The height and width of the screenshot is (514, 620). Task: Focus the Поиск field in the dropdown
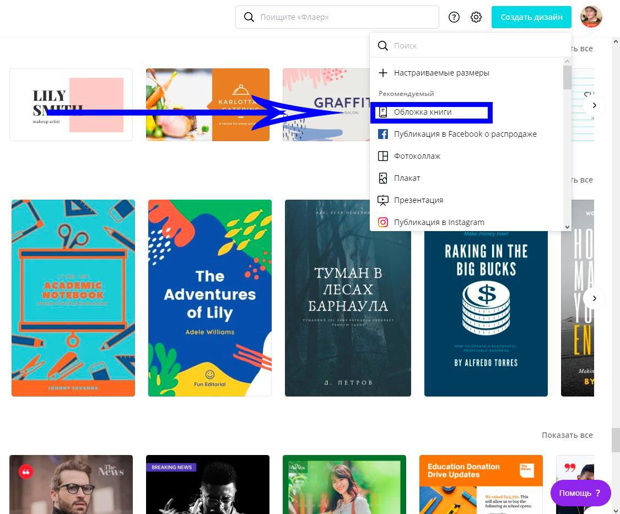click(x=474, y=46)
